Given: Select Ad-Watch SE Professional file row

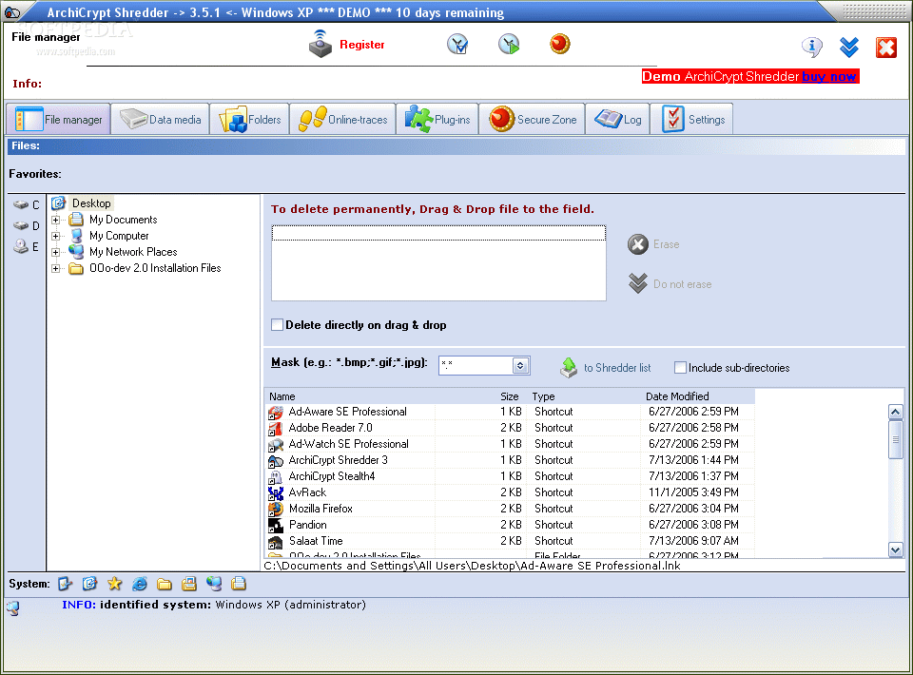Looking at the screenshot, I should 510,444.
